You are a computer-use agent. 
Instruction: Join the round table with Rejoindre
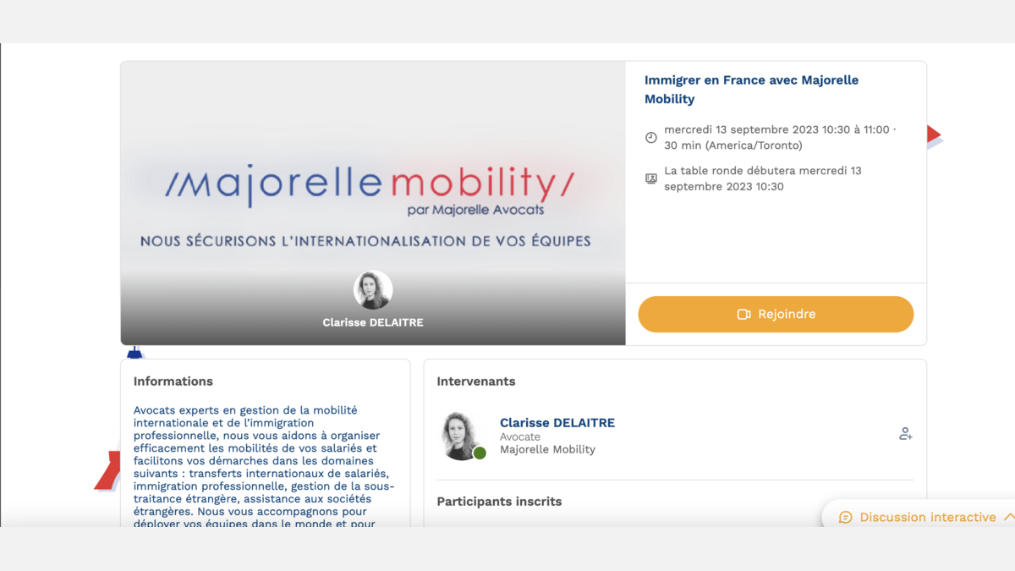coord(776,315)
